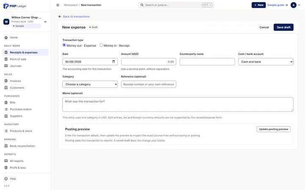Click the Bills document icon

[x=6, y=102]
